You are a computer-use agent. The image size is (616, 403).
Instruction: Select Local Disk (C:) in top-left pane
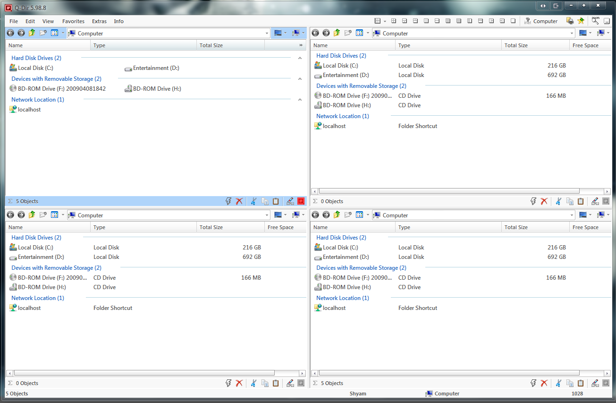[31, 68]
